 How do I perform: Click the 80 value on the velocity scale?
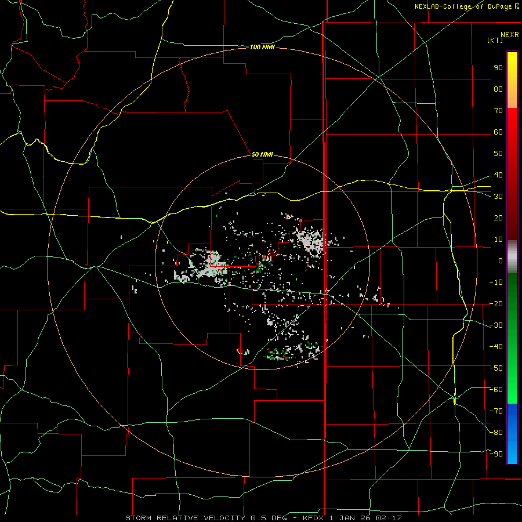click(x=498, y=89)
